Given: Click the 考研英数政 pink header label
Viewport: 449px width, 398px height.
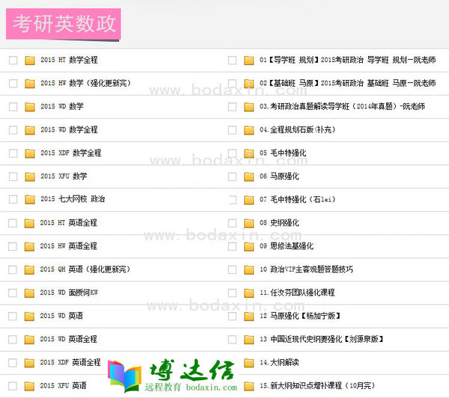Looking at the screenshot, I should pyautogui.click(x=64, y=24).
